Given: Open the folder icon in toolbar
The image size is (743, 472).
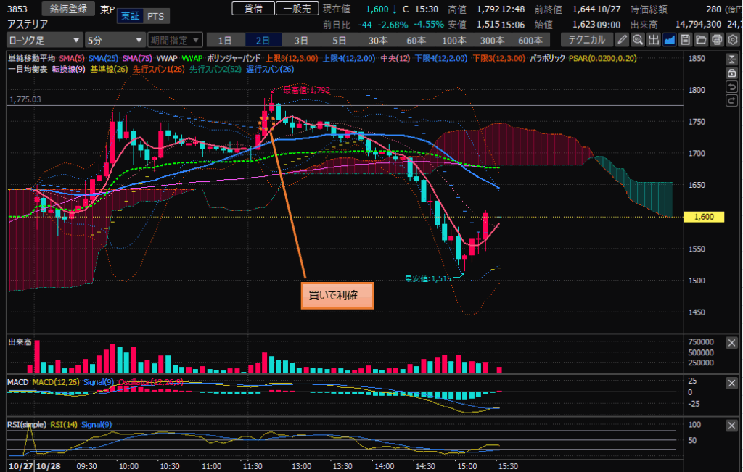Looking at the screenshot, I should (x=700, y=39).
